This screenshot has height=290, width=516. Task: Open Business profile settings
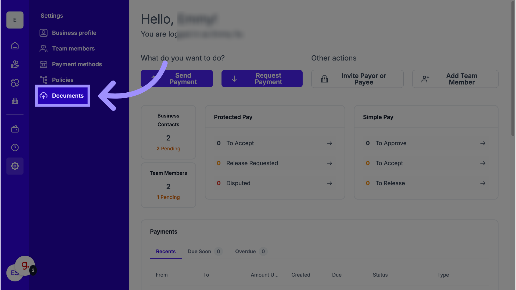point(74,33)
